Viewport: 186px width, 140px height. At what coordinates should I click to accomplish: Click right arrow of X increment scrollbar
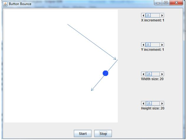coord(162,15)
